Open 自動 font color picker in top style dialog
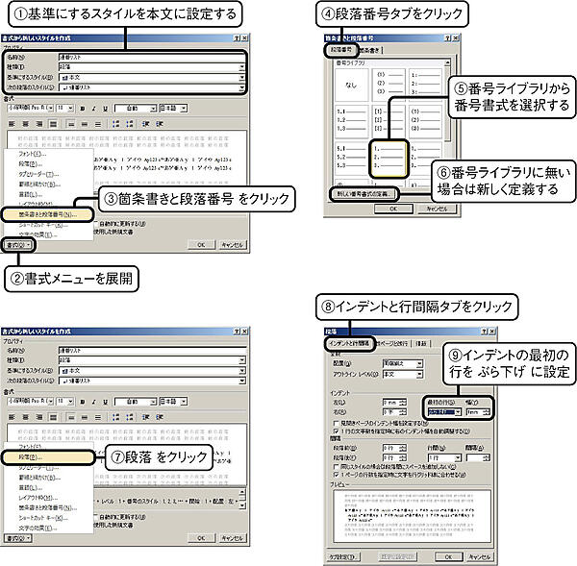Image resolution: width=577 pixels, height=566 pixels. pyautogui.click(x=136, y=109)
